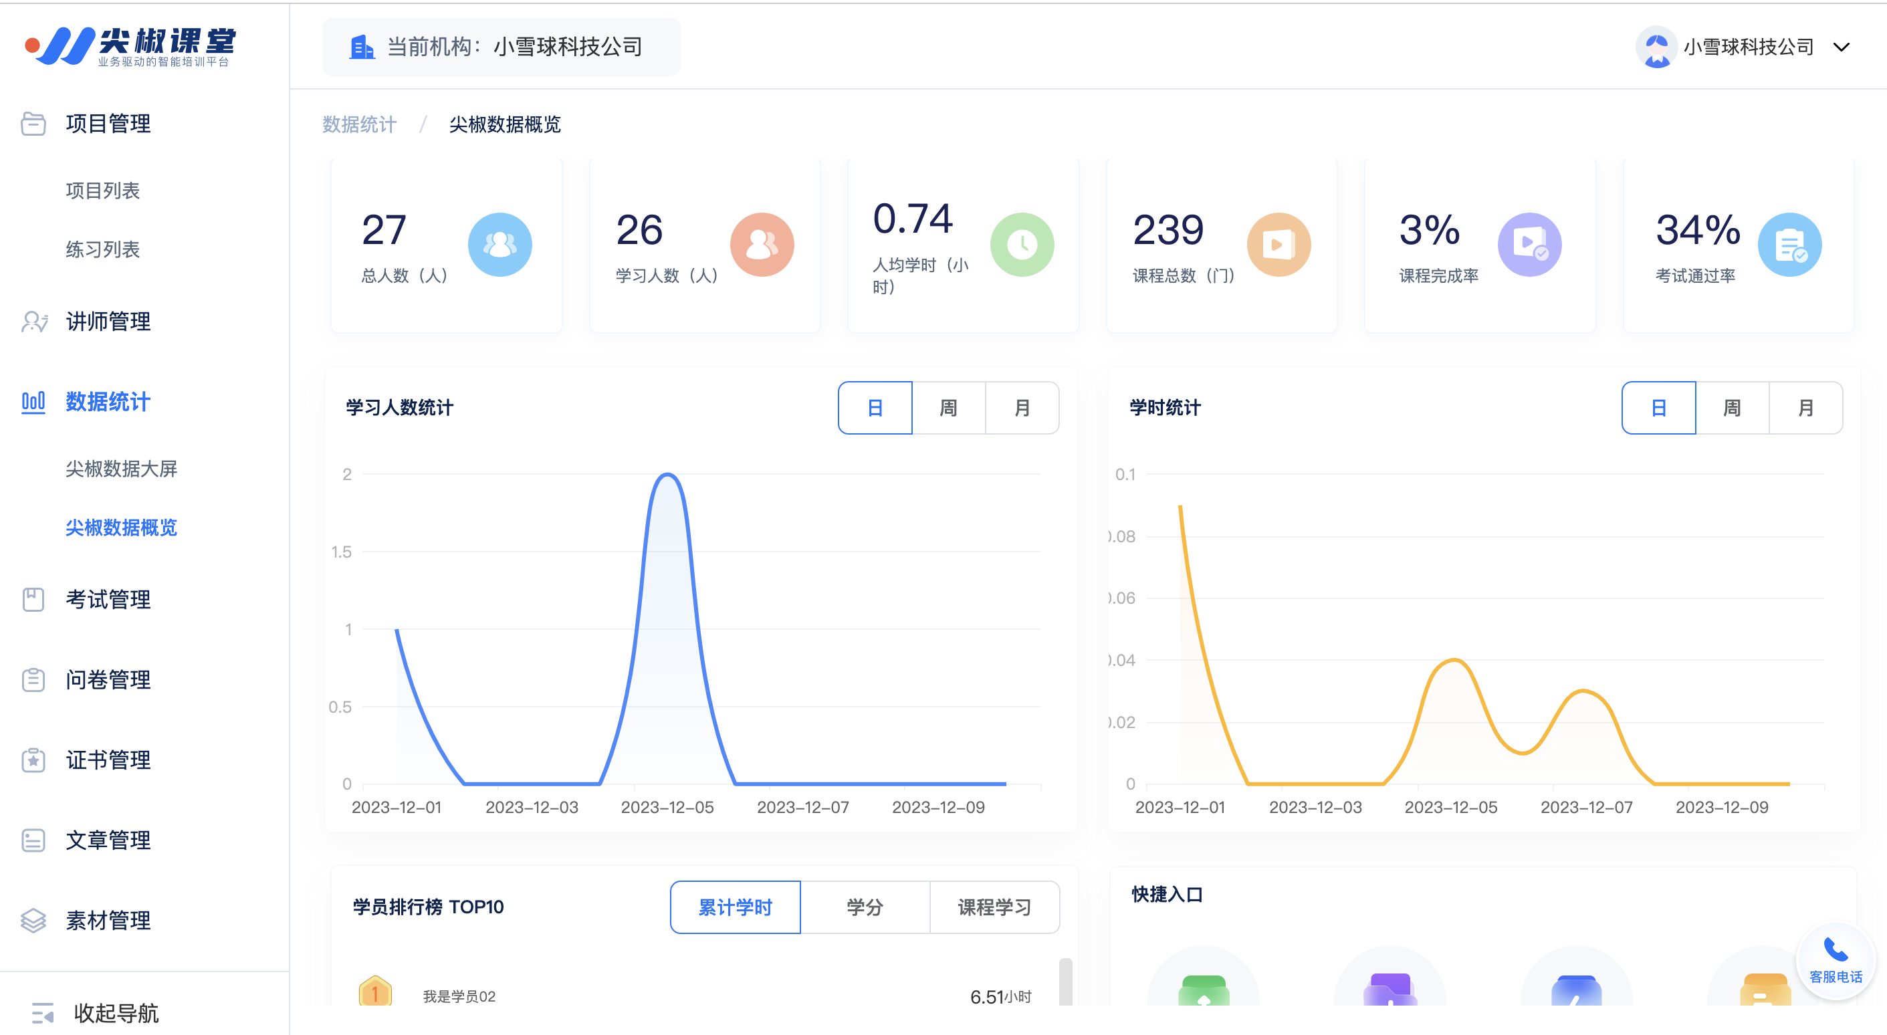Select 周 in 学习人数统计 chart
The image size is (1887, 1035).
[x=949, y=408]
